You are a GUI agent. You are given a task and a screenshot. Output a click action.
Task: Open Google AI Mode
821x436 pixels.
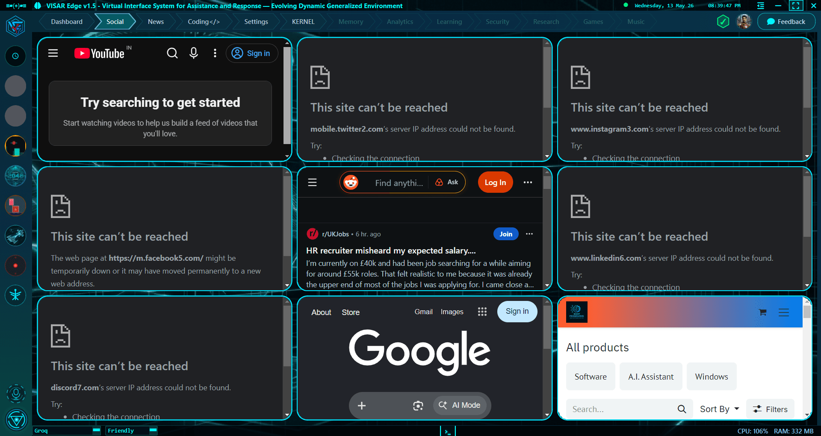(460, 405)
